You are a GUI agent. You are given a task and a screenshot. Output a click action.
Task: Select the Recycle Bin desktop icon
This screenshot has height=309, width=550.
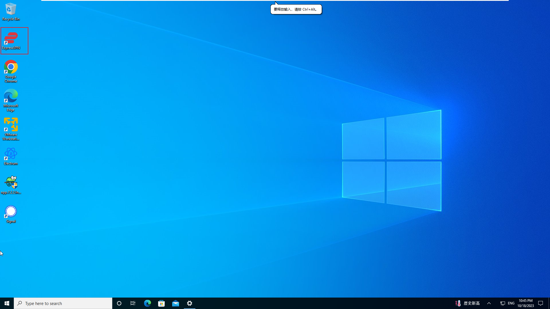tap(11, 11)
